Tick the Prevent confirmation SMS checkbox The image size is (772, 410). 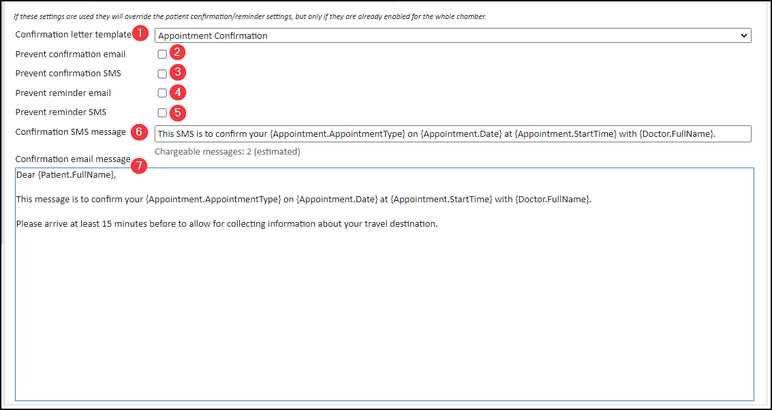click(x=162, y=74)
